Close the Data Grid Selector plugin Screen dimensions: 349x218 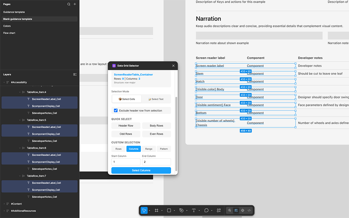(173, 66)
